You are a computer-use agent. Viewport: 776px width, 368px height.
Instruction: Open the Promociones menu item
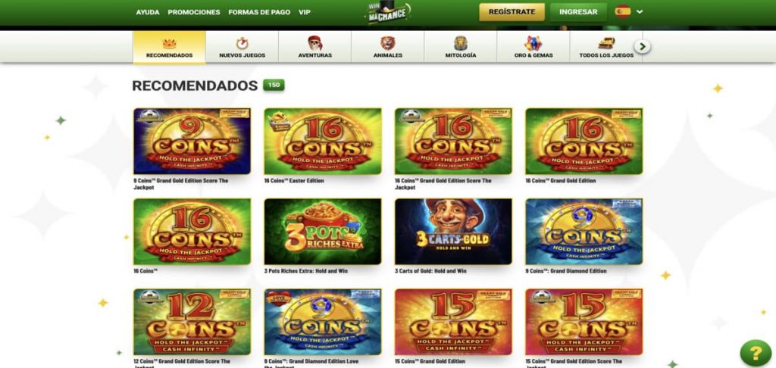click(194, 12)
